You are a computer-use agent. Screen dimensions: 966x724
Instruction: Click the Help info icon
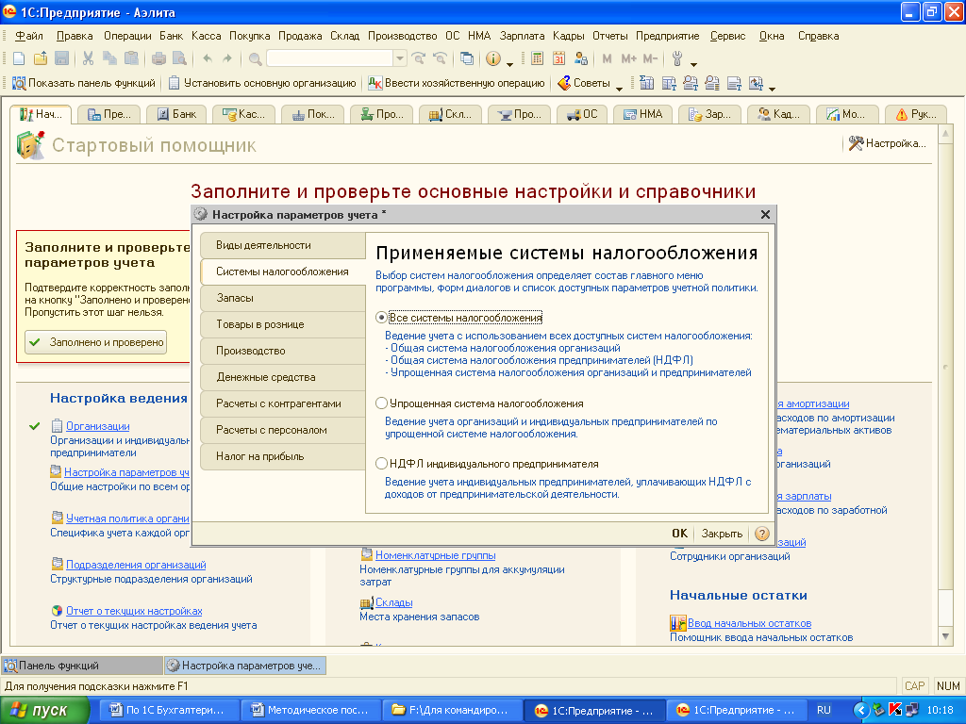492,58
